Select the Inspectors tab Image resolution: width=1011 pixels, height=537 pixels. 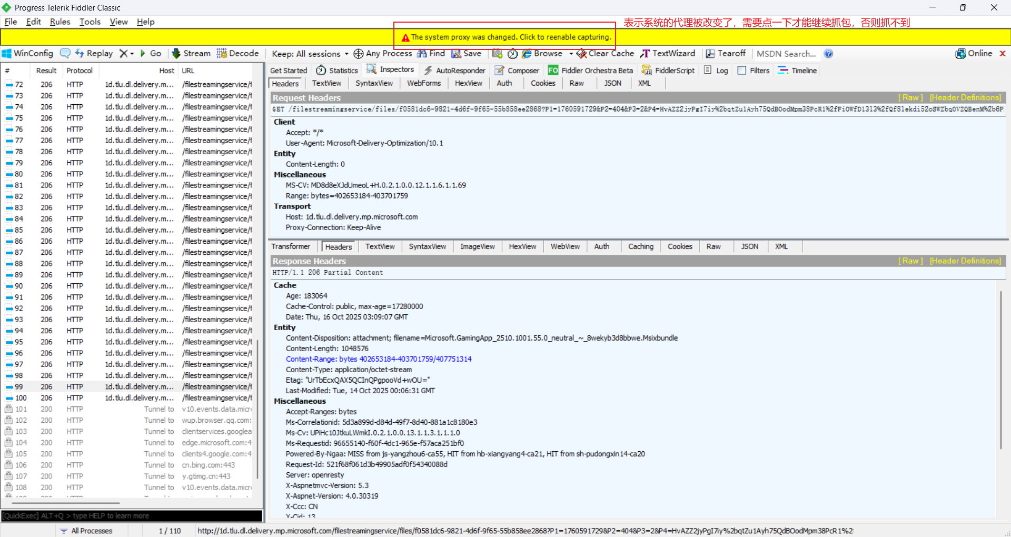(390, 69)
